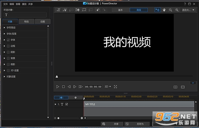Screen dimensions: 199x128
Task: Click the 共享 button at the bottom
Action: [x=112, y=124]
